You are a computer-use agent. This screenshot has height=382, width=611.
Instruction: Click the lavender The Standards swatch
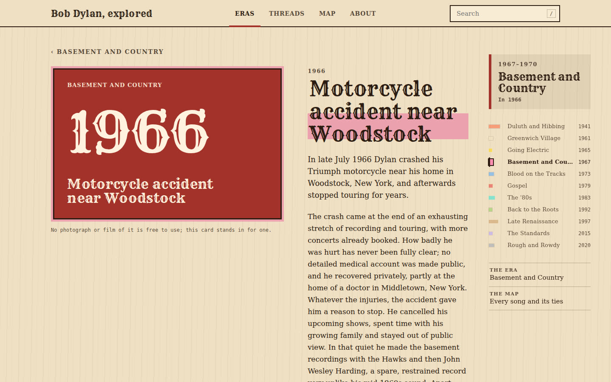pyautogui.click(x=490, y=233)
